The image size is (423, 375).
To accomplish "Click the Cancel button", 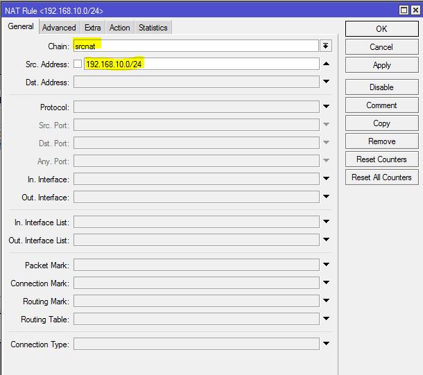I will tap(381, 47).
